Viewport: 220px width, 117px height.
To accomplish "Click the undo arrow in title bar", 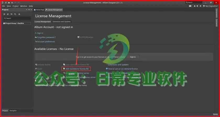I will pyautogui.click(x=15, y=3).
